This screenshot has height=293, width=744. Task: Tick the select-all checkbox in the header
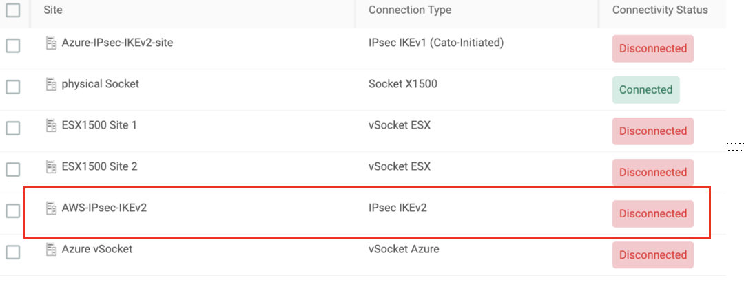coord(13,10)
